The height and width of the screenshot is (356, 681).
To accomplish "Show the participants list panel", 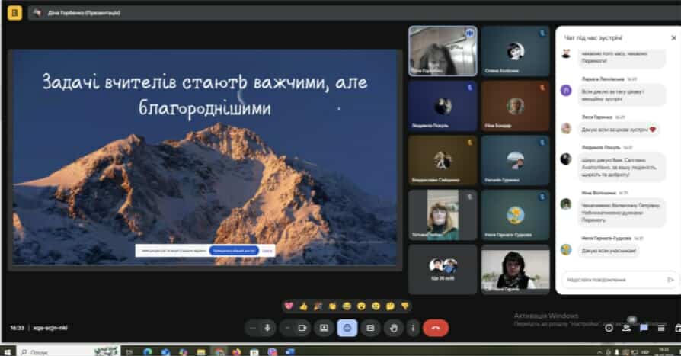I will click(x=627, y=328).
